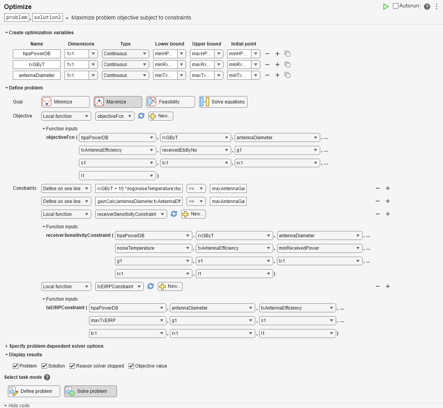Remove the rxGByT variable row

[267, 65]
